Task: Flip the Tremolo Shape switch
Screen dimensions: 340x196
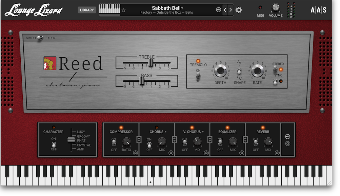Action: [x=239, y=71]
